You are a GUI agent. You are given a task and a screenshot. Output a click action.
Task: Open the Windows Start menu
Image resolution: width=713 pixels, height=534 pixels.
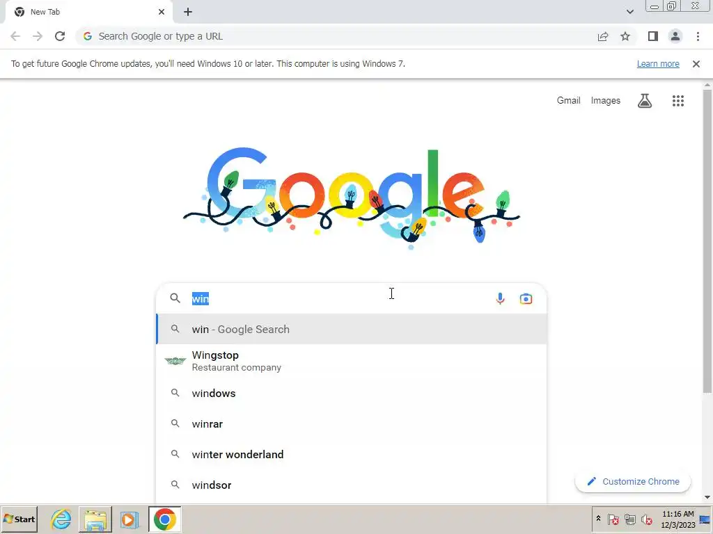click(19, 519)
